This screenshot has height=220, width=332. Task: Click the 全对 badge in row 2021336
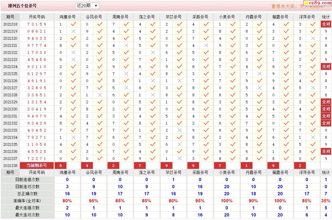tap(326, 151)
